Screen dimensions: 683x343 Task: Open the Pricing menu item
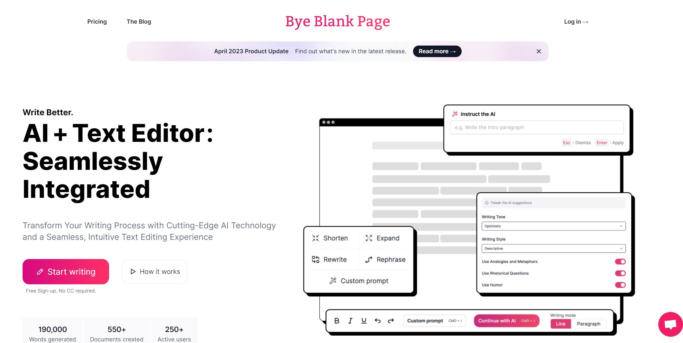(x=97, y=21)
